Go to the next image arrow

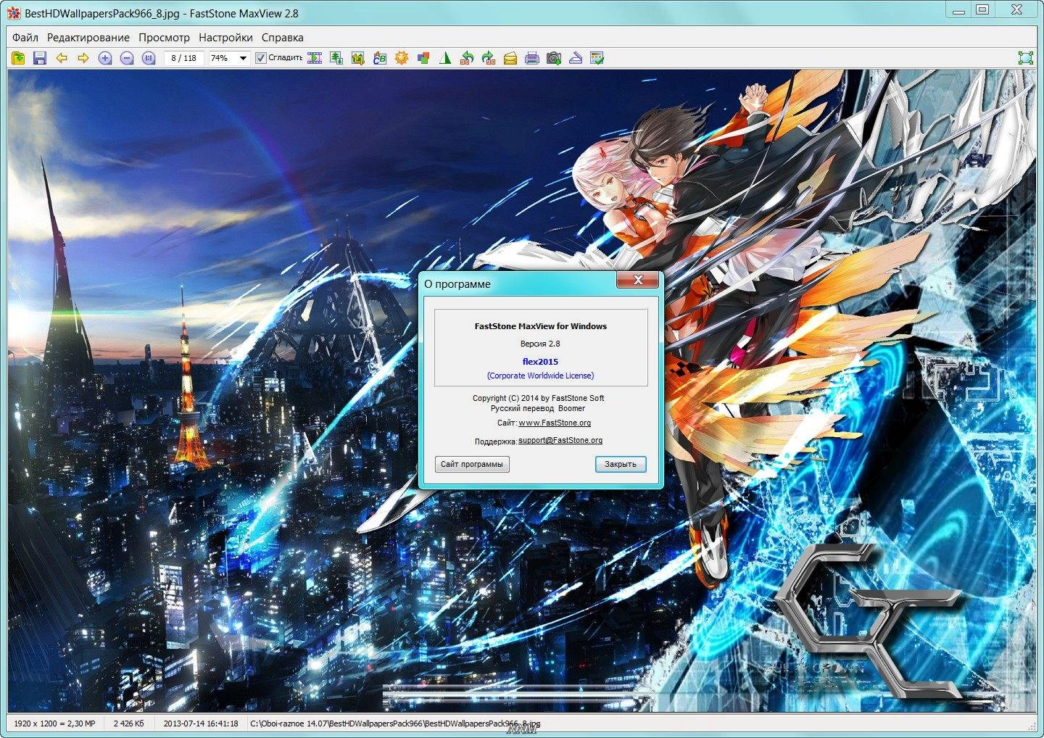pyautogui.click(x=83, y=58)
